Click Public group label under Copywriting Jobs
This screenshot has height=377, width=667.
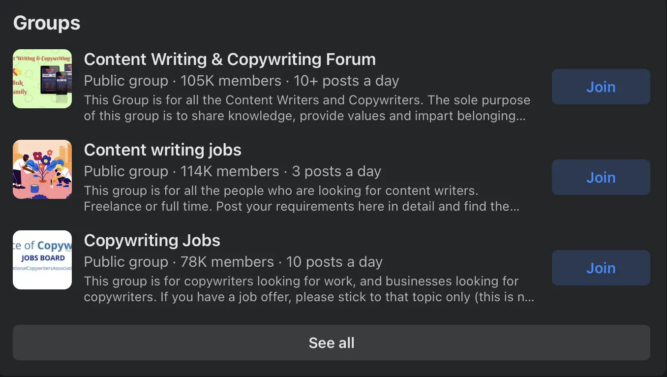(126, 261)
